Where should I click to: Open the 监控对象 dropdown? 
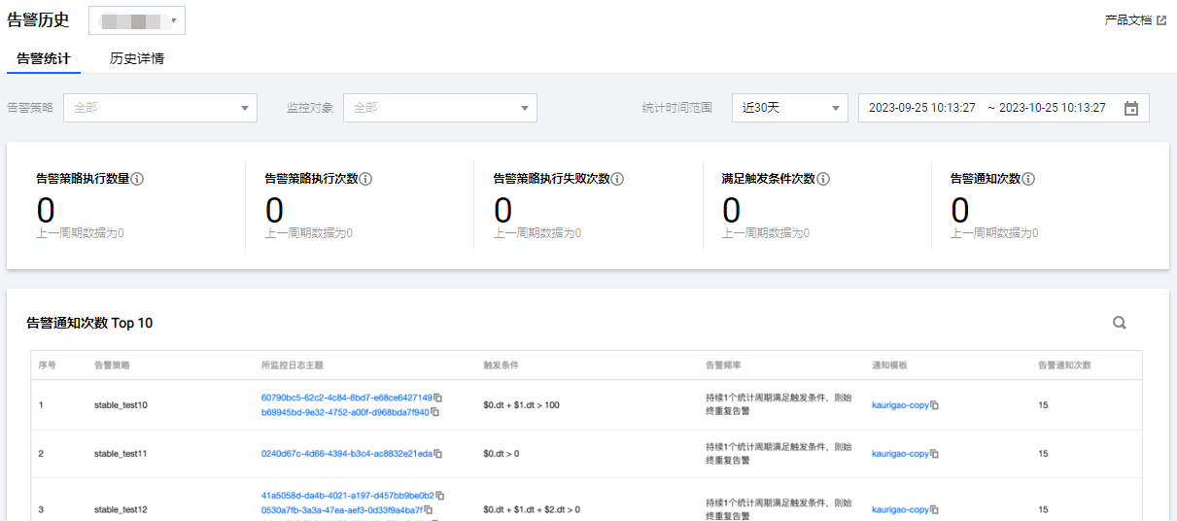pyautogui.click(x=440, y=108)
